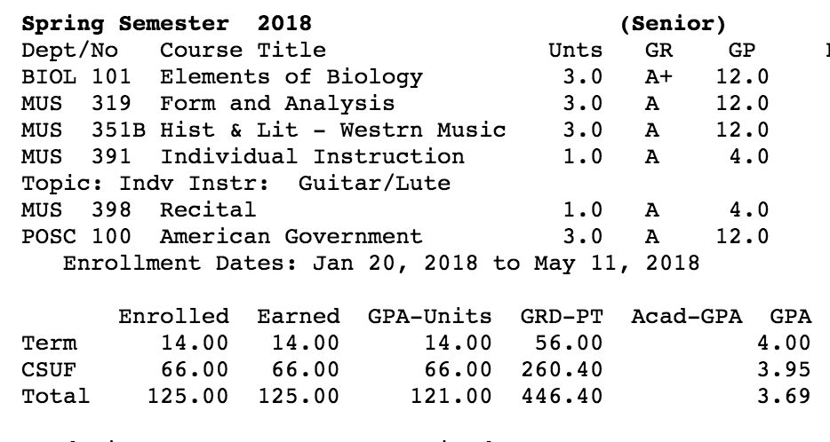Select the Term GPA value 4.00
This screenshot has width=830, height=442.
[784, 343]
